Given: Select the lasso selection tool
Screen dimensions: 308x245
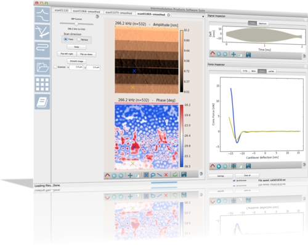Looking at the screenshot, I should 153,175.
